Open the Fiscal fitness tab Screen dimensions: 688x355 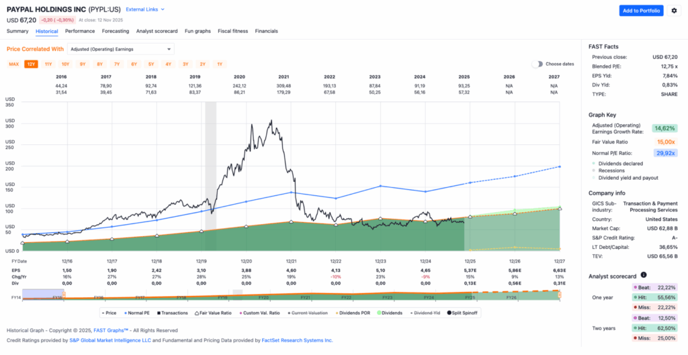point(233,31)
